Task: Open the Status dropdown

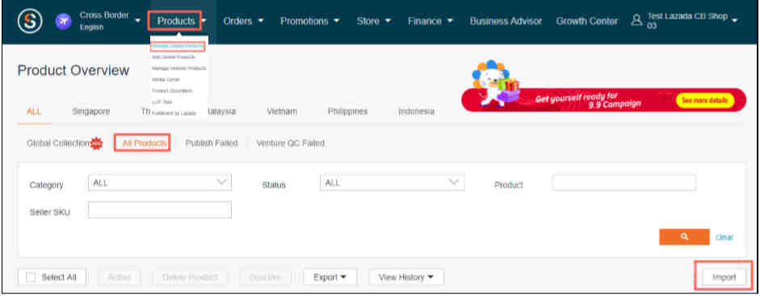Action: (393, 182)
